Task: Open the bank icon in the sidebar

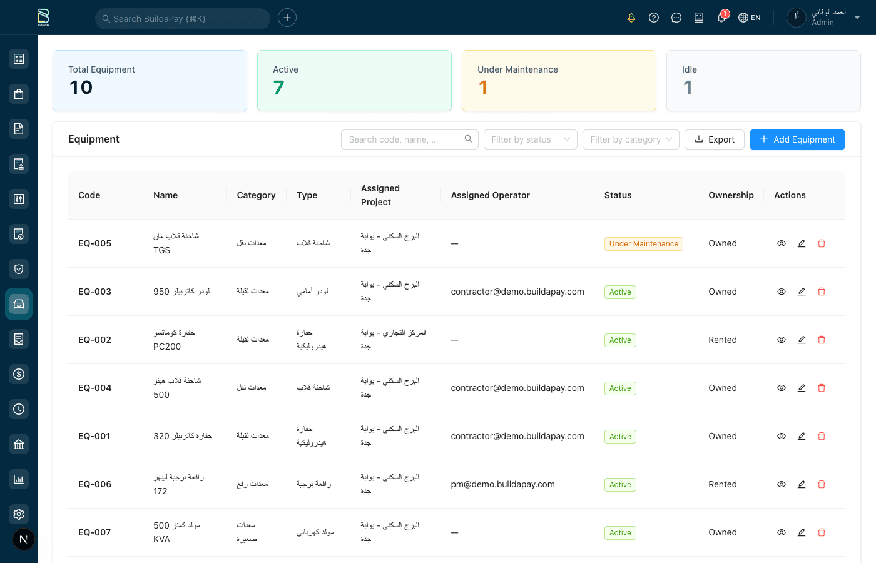Action: click(18, 444)
